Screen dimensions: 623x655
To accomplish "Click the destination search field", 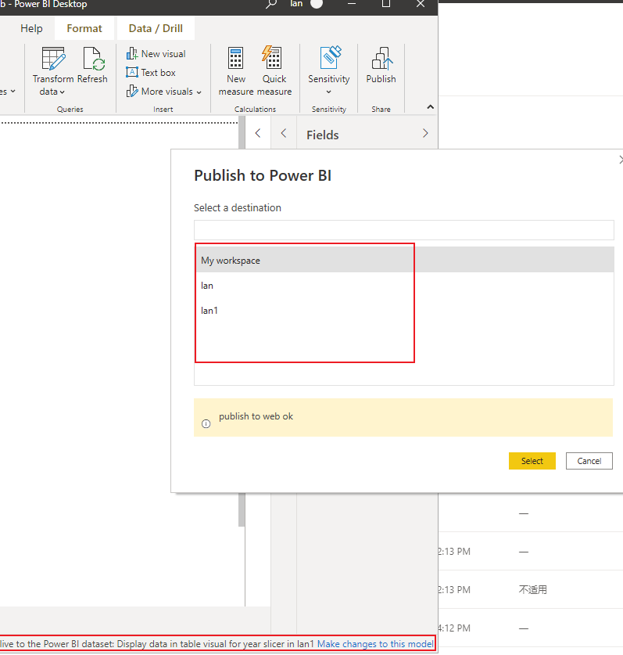I will coord(404,230).
